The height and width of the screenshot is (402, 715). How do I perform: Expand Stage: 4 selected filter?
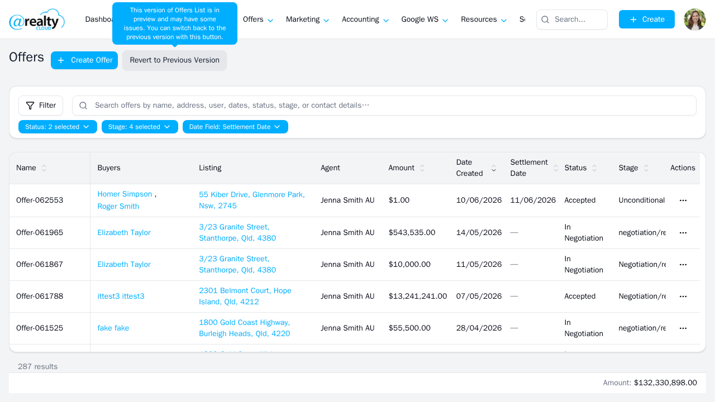pyautogui.click(x=140, y=127)
